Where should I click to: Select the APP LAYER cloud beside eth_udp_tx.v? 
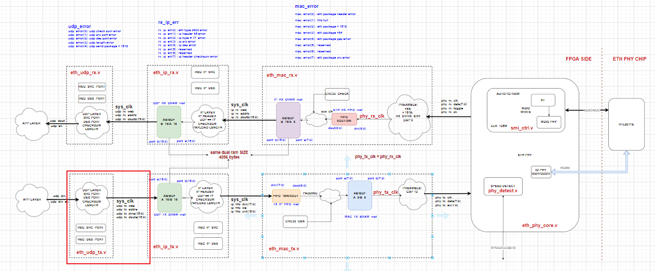pyautogui.click(x=31, y=198)
